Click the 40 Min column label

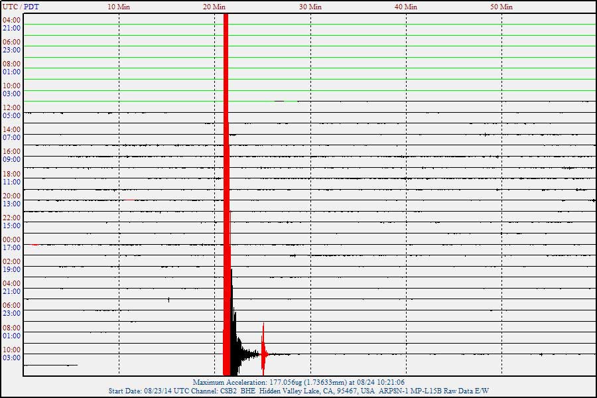[x=405, y=7]
